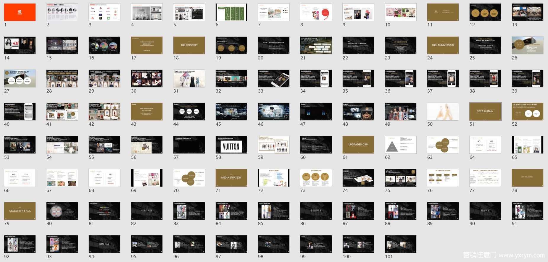Open slide 62 with pyramid diagram
Viewport: 548px width, 262px height.
[401, 145]
